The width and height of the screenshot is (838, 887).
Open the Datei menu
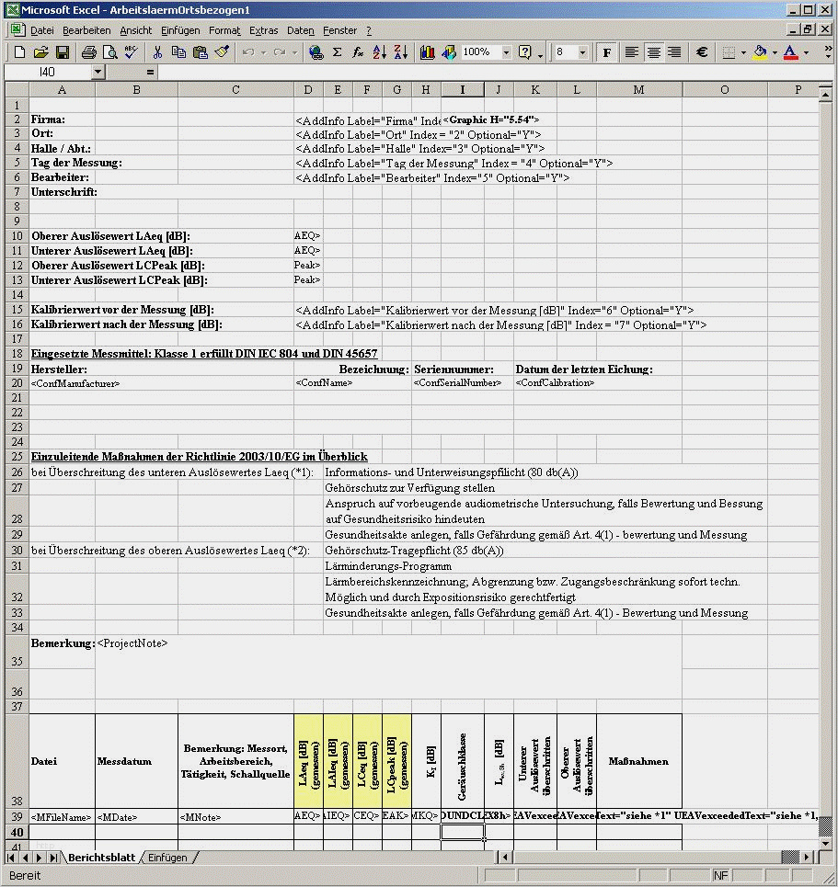(x=42, y=30)
